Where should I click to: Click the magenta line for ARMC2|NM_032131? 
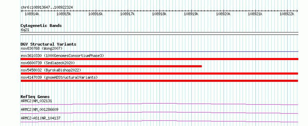159,104
